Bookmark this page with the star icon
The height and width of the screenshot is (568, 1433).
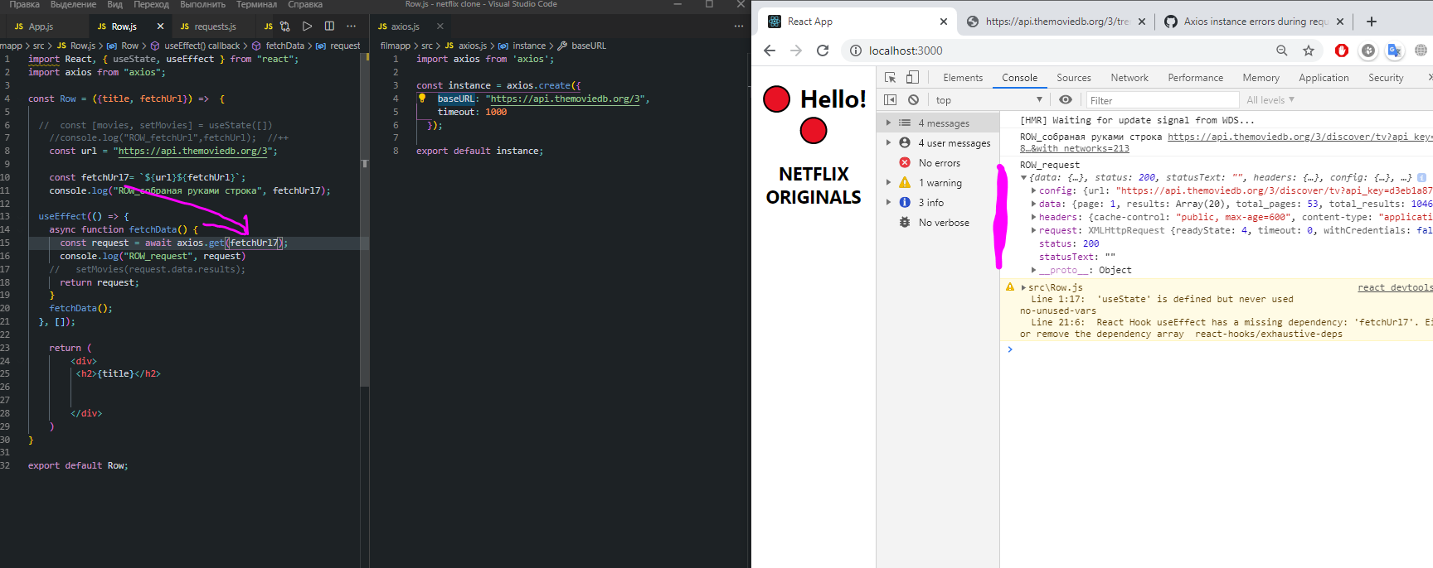click(1309, 51)
